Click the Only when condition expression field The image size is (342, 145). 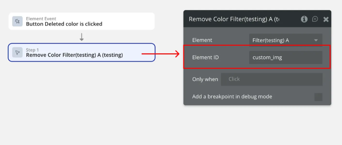272,79
